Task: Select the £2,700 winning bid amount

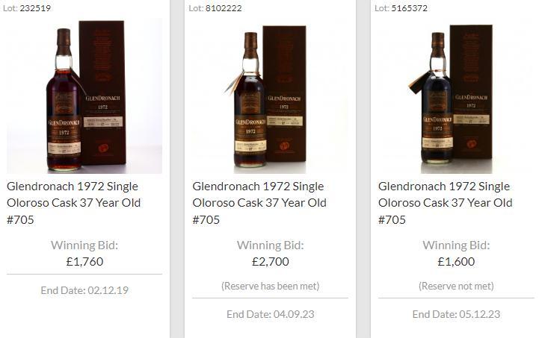Action: 271,261
